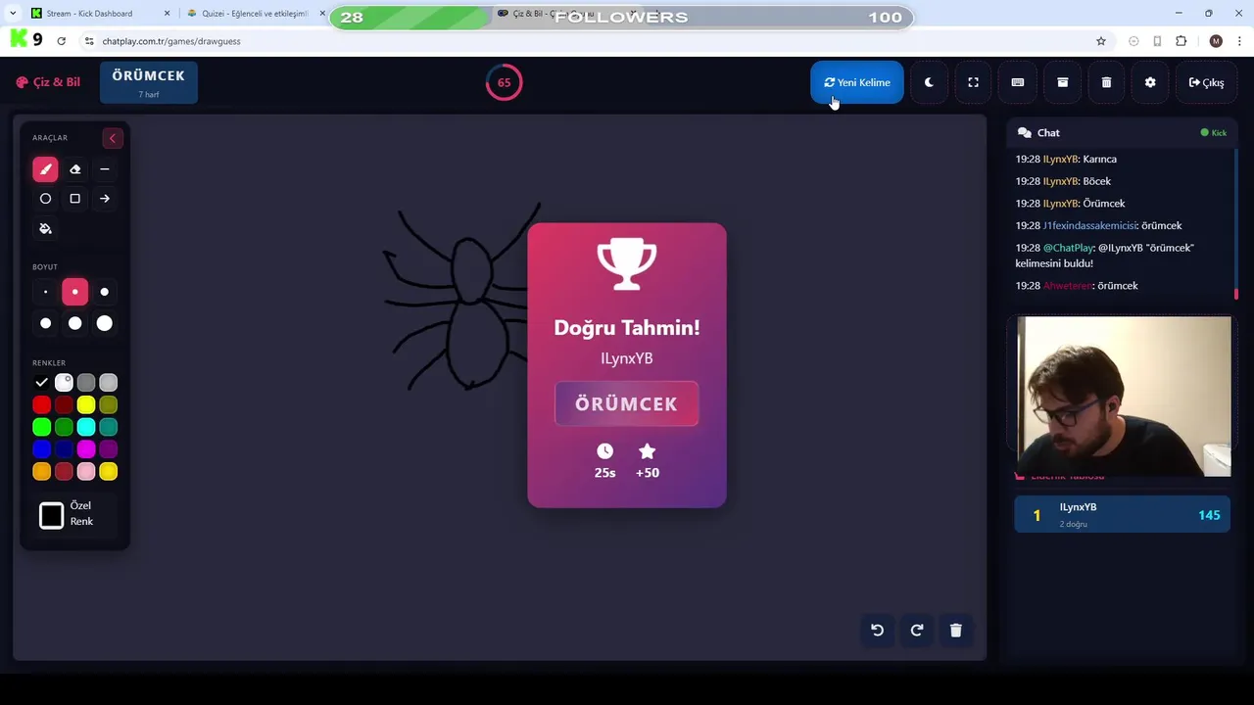The image size is (1254, 705).
Task: Open the browser extensions puzzle icon
Action: (1181, 41)
